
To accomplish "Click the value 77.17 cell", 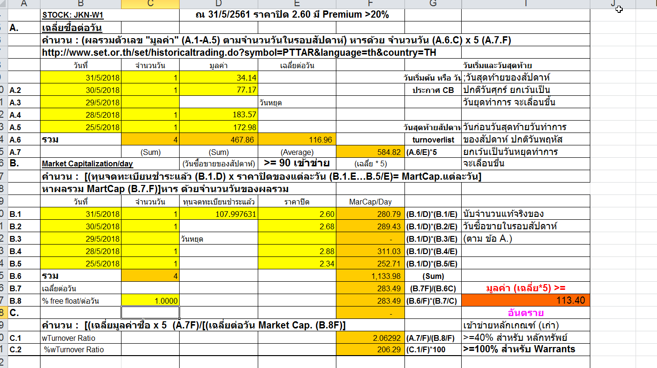I will tap(219, 90).
